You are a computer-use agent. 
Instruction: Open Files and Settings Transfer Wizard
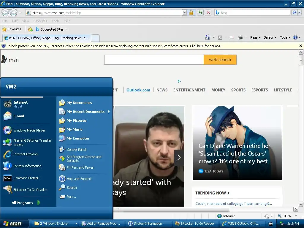click(x=28, y=142)
